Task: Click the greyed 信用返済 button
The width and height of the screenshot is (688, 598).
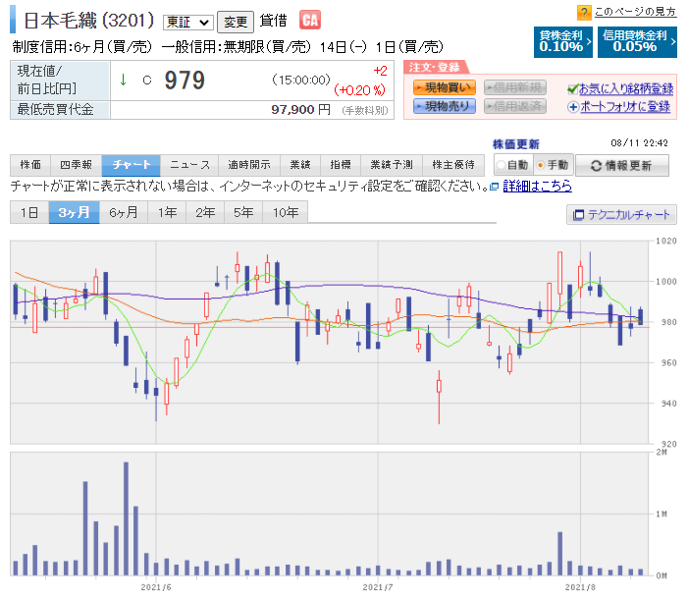Action: click(515, 106)
